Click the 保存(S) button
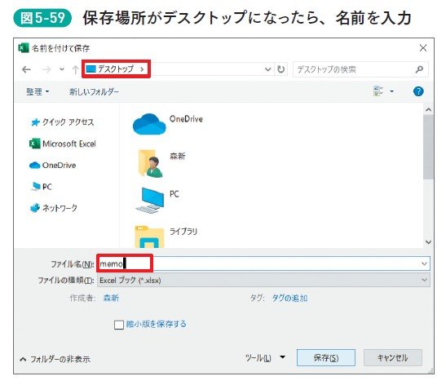The image size is (446, 385). [x=326, y=358]
